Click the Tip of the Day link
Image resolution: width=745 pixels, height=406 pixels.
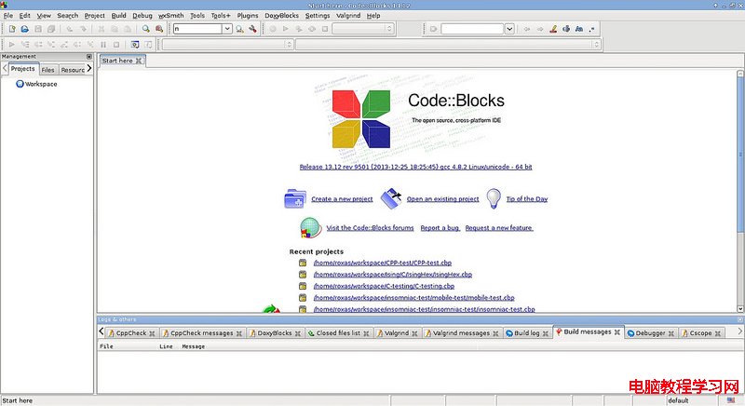[527, 199]
